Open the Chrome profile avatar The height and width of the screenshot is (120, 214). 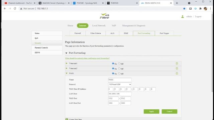[x=205, y=9]
